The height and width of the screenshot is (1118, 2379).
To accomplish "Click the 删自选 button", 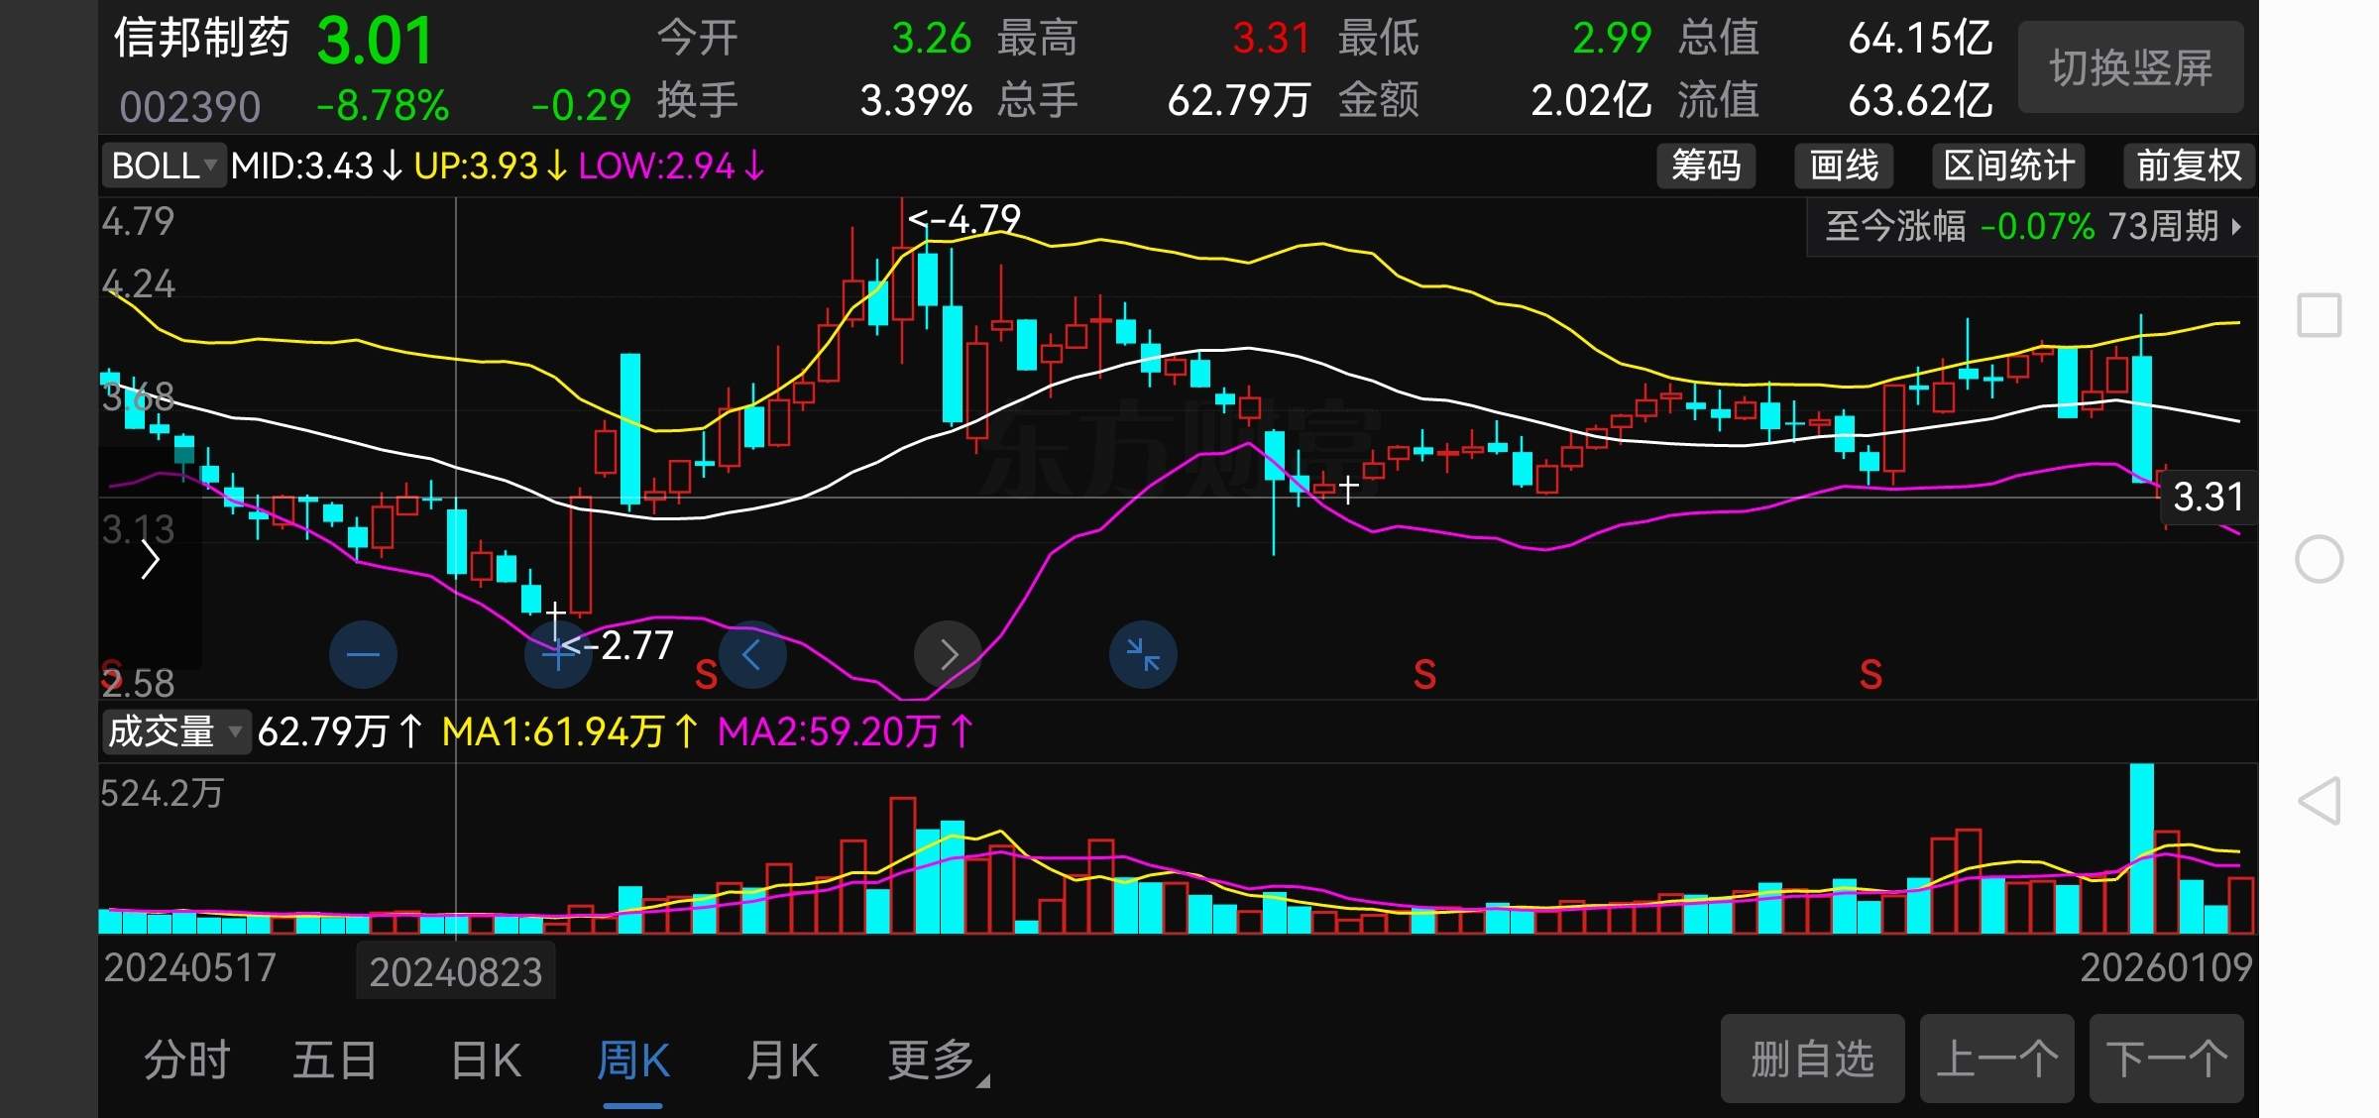I will click(x=1812, y=1059).
